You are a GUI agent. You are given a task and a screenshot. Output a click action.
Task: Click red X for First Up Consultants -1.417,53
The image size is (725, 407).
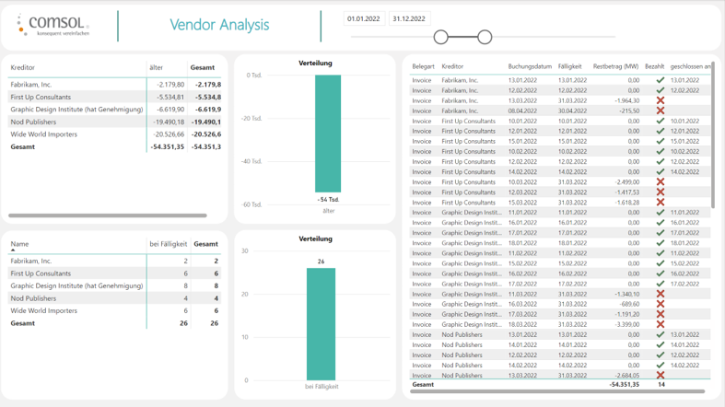click(661, 192)
